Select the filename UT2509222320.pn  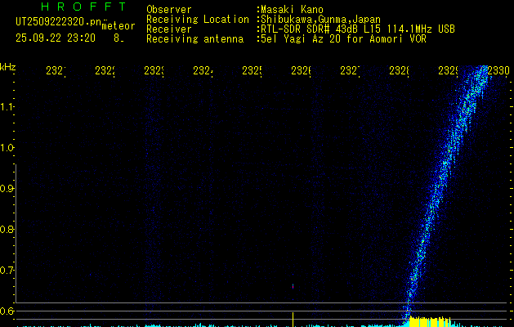[58, 22]
